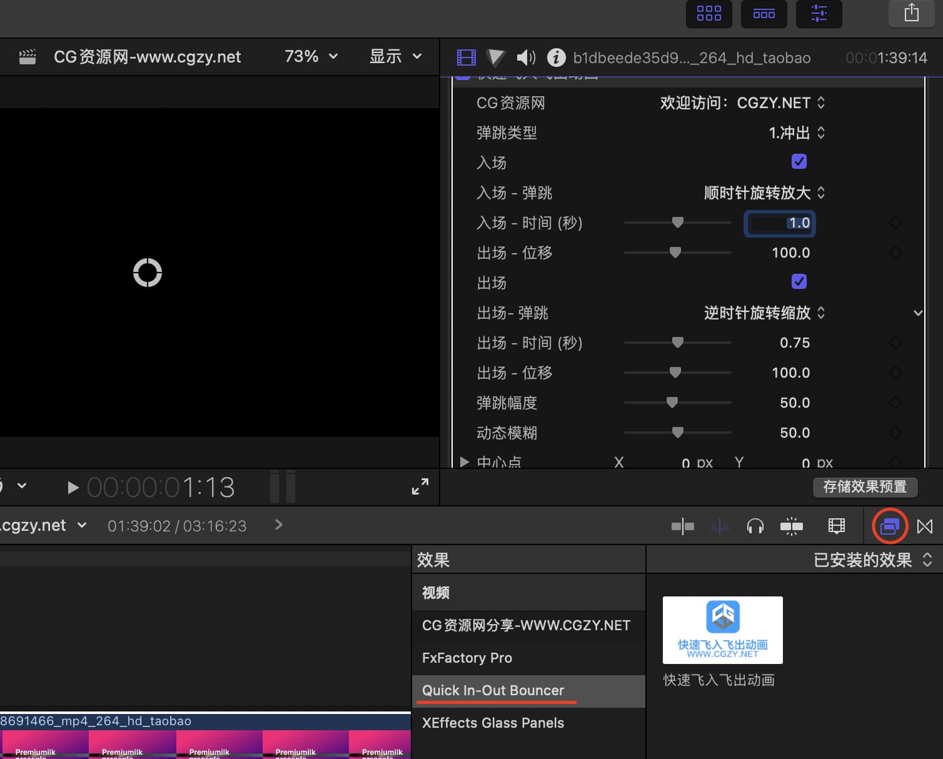Screen dimensions: 943x759
Task: Solo selected clips with headphones icon
Action: (755, 526)
